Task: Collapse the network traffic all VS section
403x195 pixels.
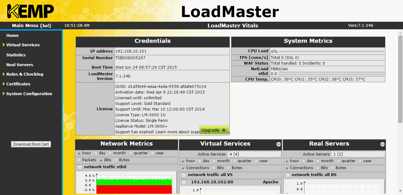Action: pos(184,175)
